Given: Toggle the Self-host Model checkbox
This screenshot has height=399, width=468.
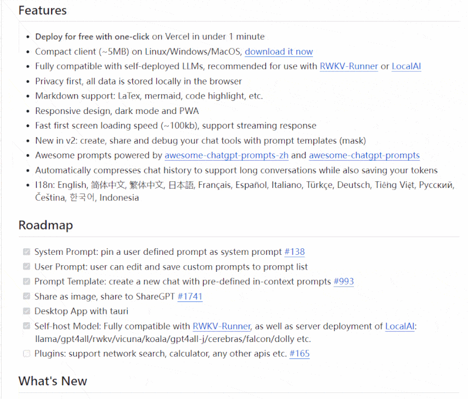Looking at the screenshot, I should point(26,326).
